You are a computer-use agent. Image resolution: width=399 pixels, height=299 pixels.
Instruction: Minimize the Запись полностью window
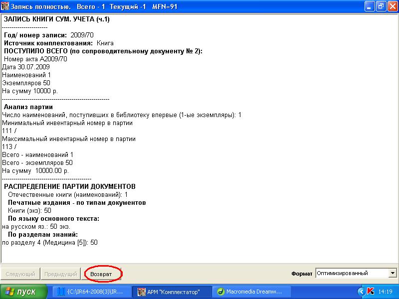coord(370,6)
